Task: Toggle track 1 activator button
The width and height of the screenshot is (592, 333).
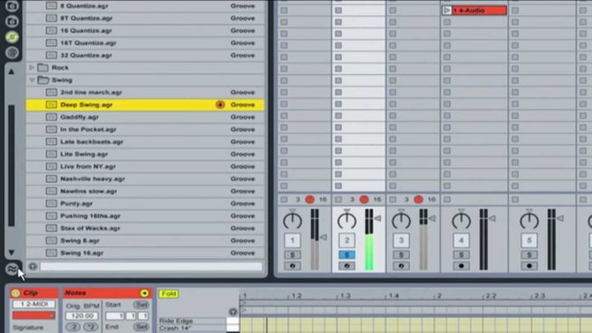Action: click(292, 240)
